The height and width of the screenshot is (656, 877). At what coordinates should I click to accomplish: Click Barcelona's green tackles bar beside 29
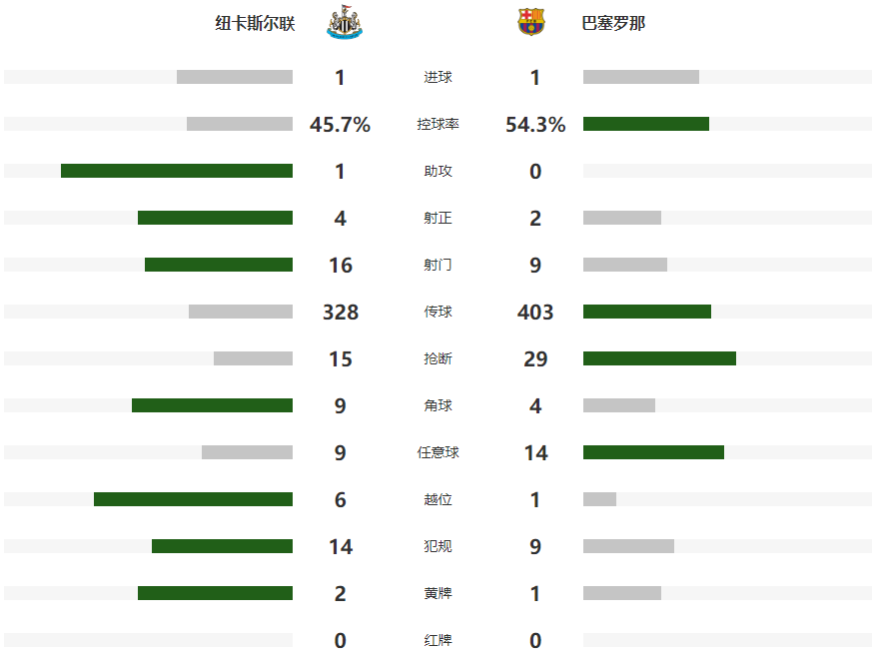[659, 358]
